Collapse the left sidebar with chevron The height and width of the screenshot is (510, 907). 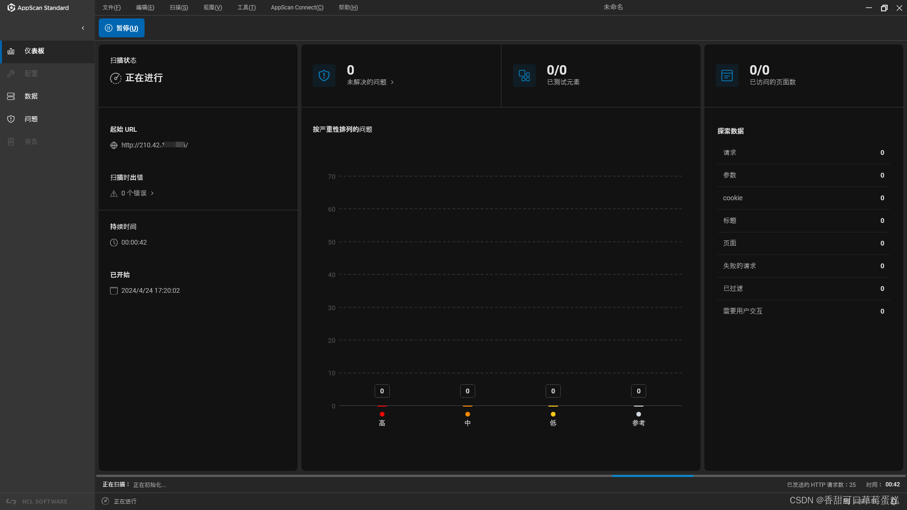tap(83, 28)
